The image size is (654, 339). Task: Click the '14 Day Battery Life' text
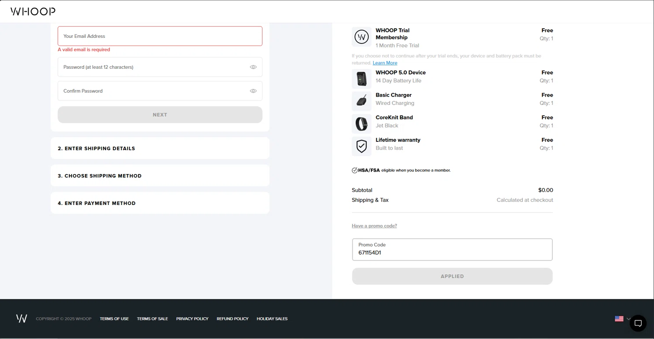(399, 81)
